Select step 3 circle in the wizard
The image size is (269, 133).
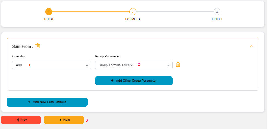coord(217,12)
